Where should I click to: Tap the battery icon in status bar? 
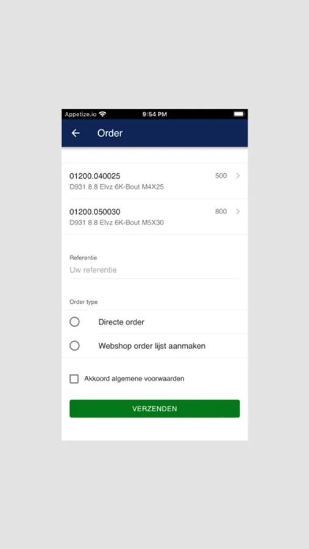pos(239,114)
